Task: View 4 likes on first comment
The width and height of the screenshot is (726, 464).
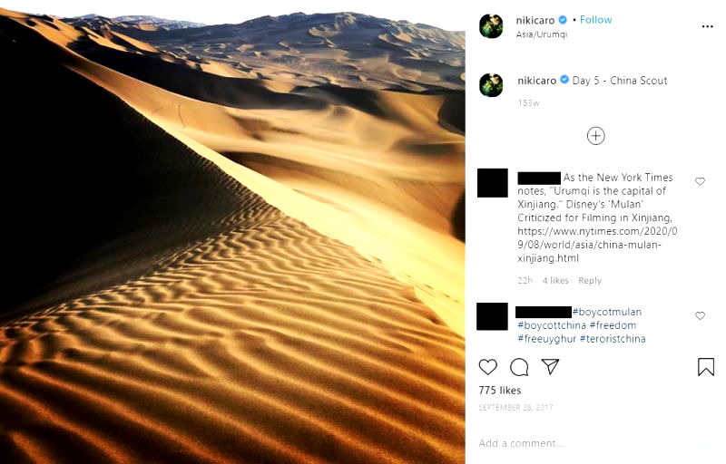Action: [555, 281]
